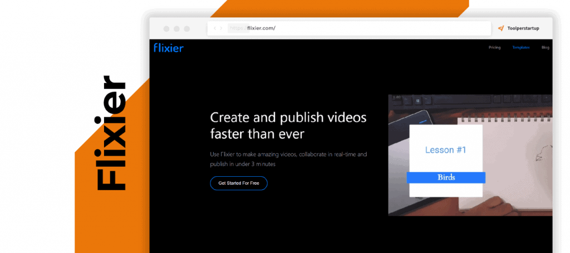Open the Pricing page link
Screen dimensions: 570x253
pos(494,48)
